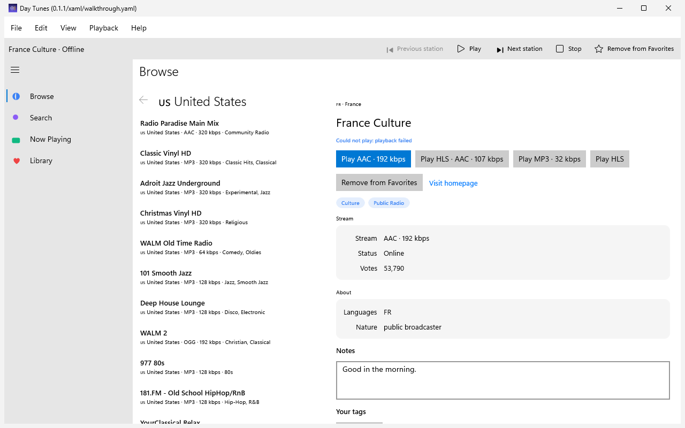
Task: Click the plain Play HLS button
Action: 610,159
